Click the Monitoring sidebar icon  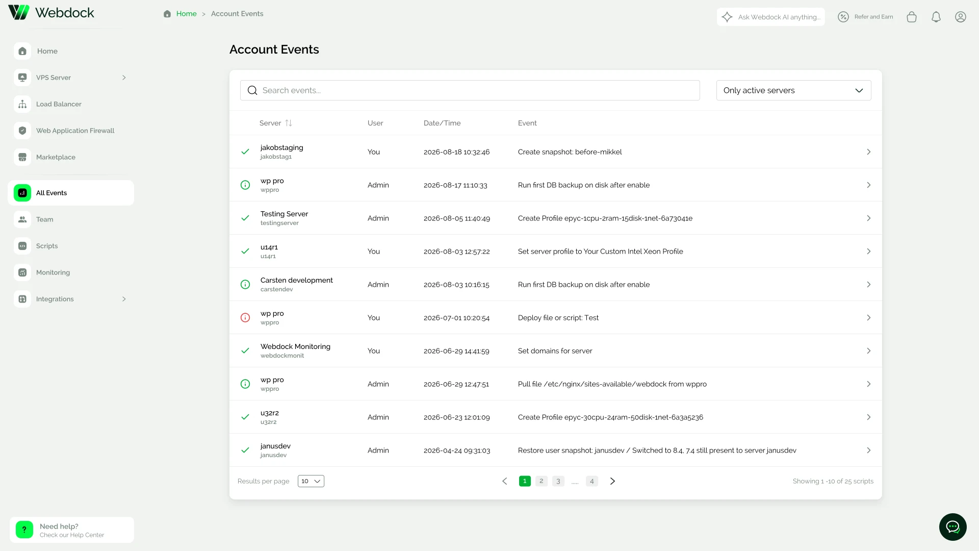pyautogui.click(x=22, y=272)
